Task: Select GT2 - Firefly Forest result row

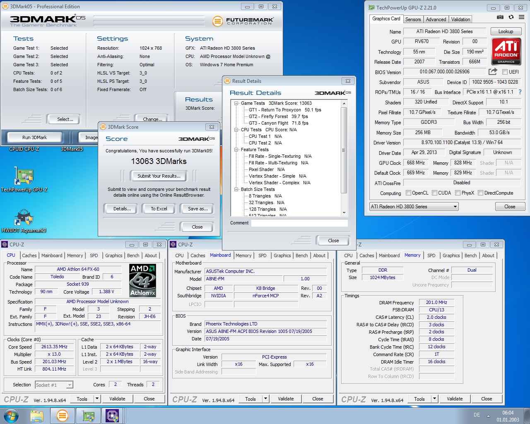Action: [278, 116]
